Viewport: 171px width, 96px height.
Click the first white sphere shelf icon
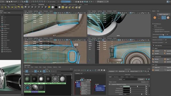tap(53, 7)
